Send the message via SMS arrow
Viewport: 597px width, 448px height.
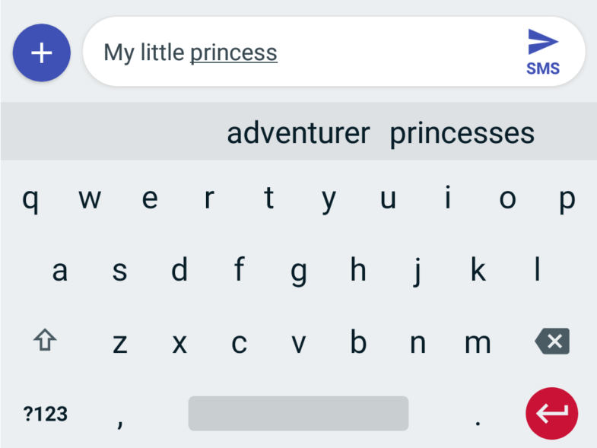(x=543, y=52)
